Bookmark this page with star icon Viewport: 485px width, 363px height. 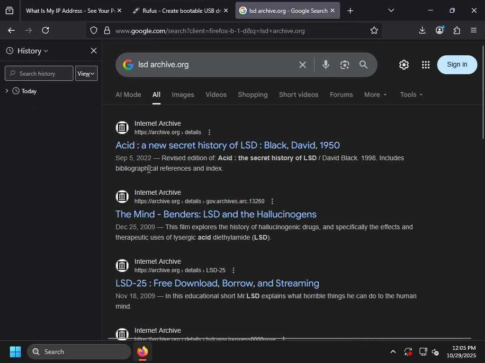point(374,30)
